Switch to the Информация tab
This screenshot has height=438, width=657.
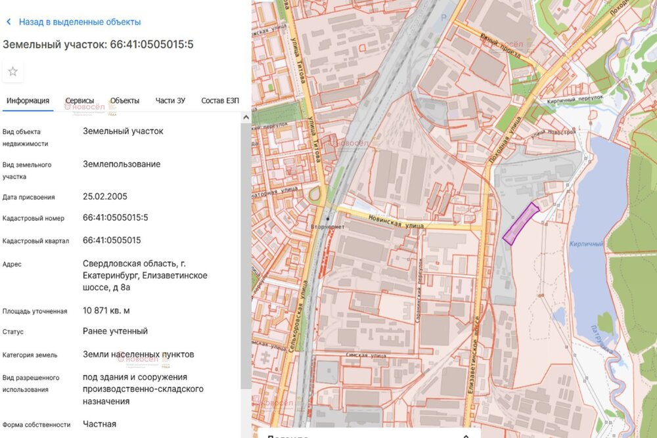(28, 100)
